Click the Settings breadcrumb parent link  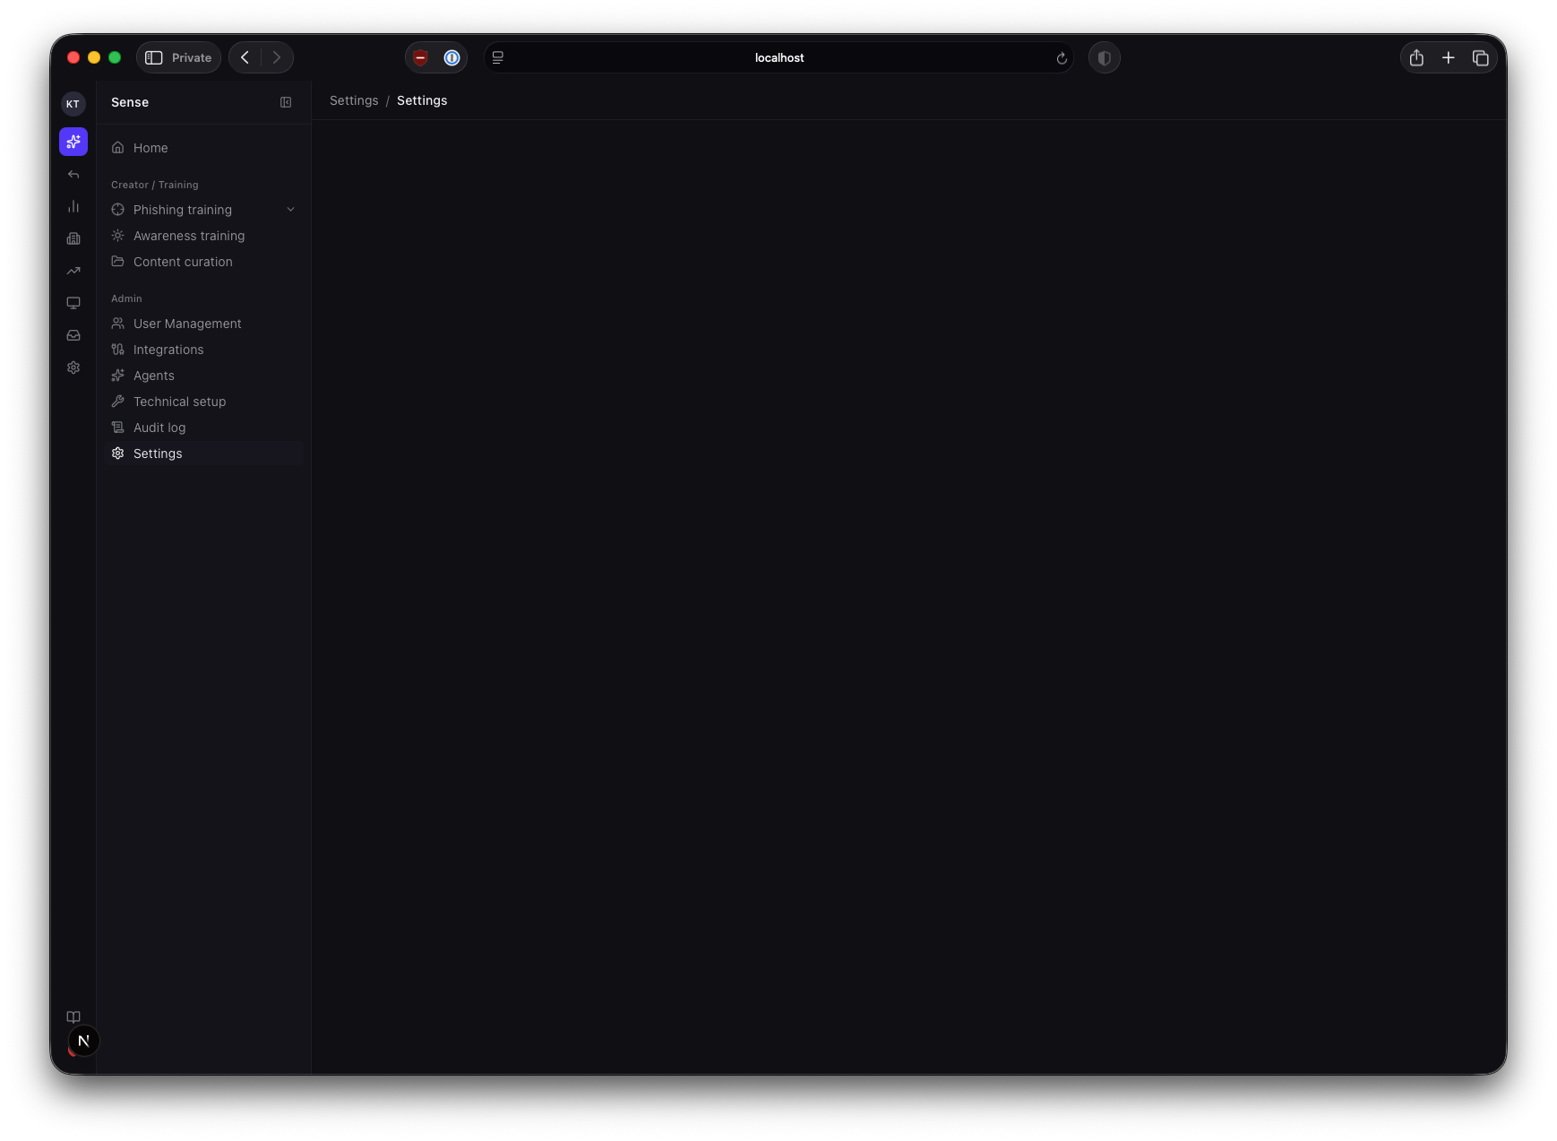coord(354,100)
